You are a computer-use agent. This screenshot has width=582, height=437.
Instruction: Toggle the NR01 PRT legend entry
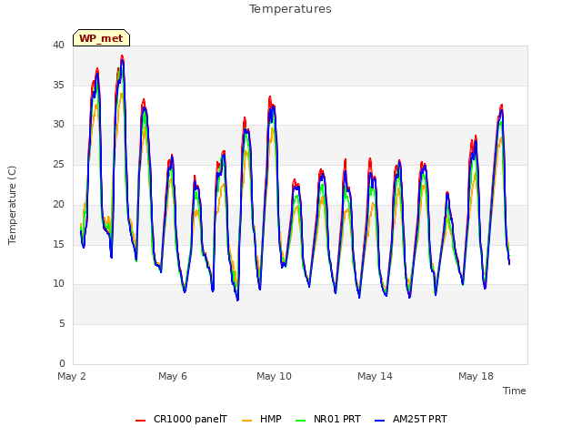point(328,419)
